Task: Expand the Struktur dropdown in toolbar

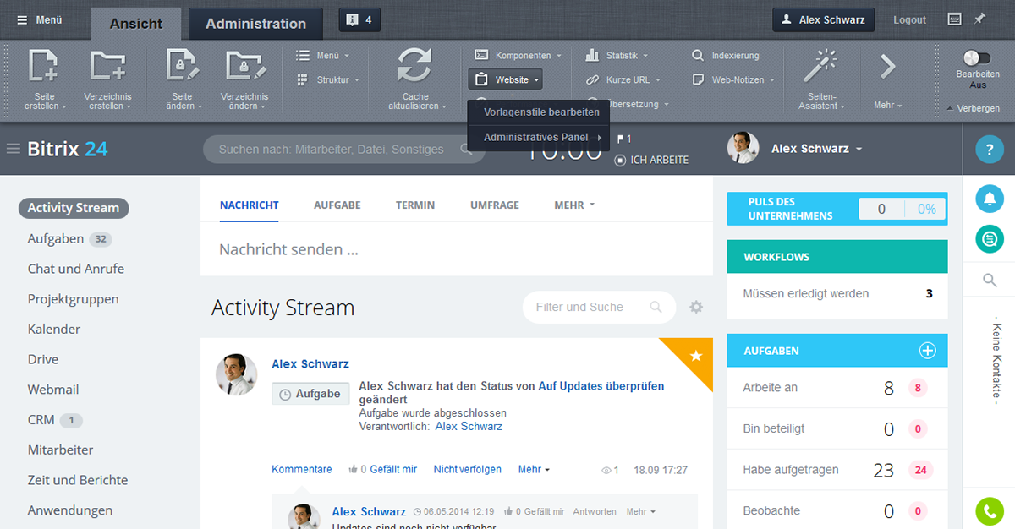Action: click(327, 79)
